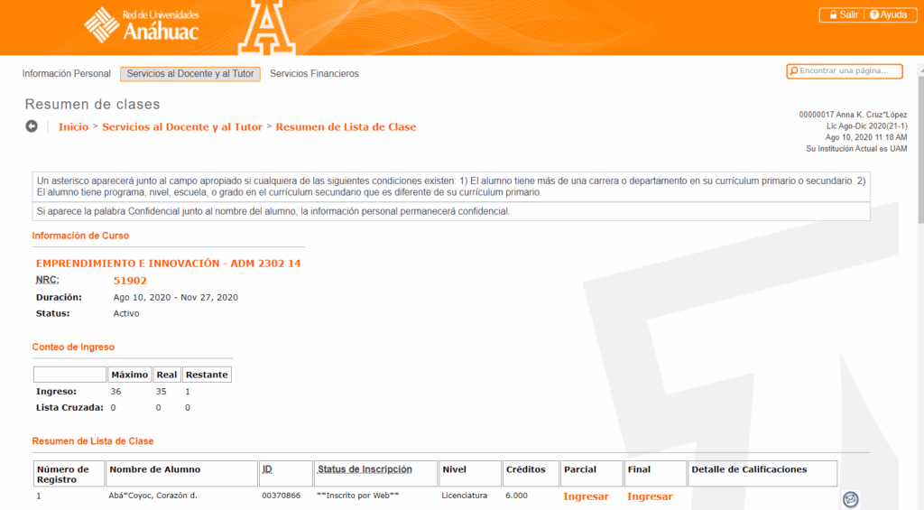The width and height of the screenshot is (924, 510).
Task: Click the NRC number 51902 link
Action: 130,281
